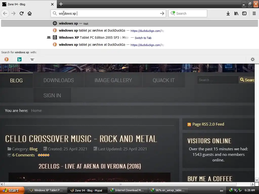This screenshot has height=194, width=259.
Task: Open the Windows Start menu
Action: coord(12,190)
